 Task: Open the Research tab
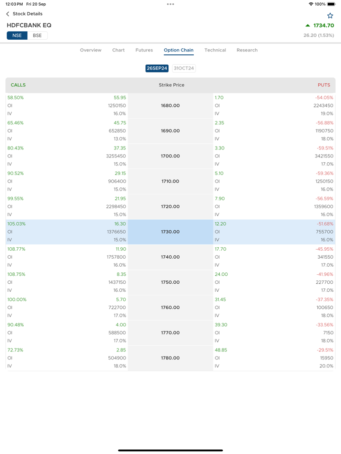(247, 50)
